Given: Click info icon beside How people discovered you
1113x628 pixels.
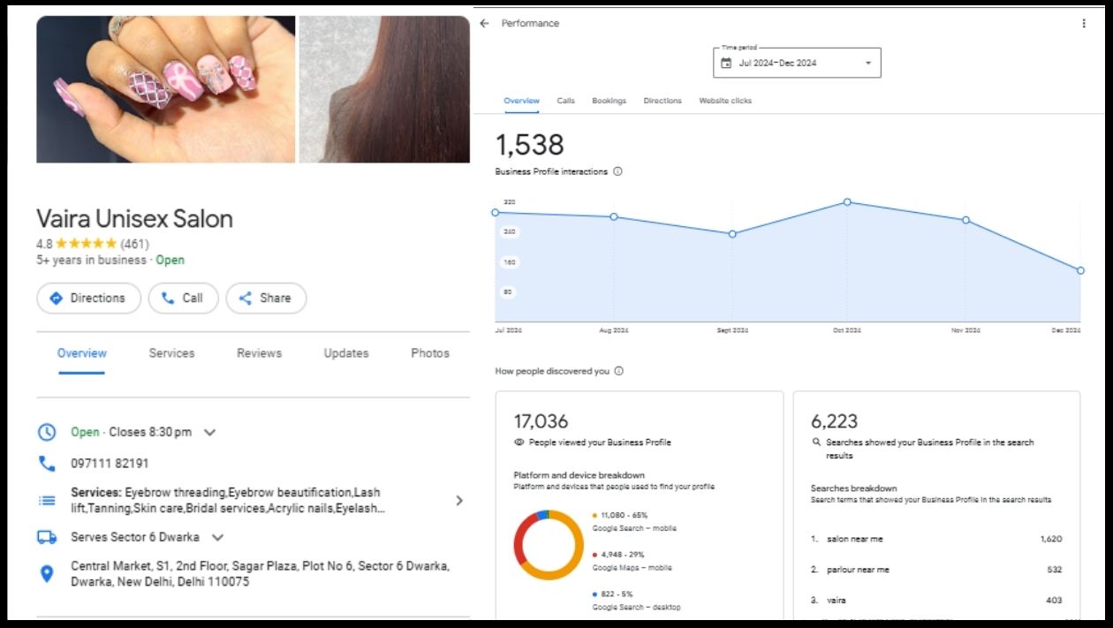Looking at the screenshot, I should pos(618,371).
